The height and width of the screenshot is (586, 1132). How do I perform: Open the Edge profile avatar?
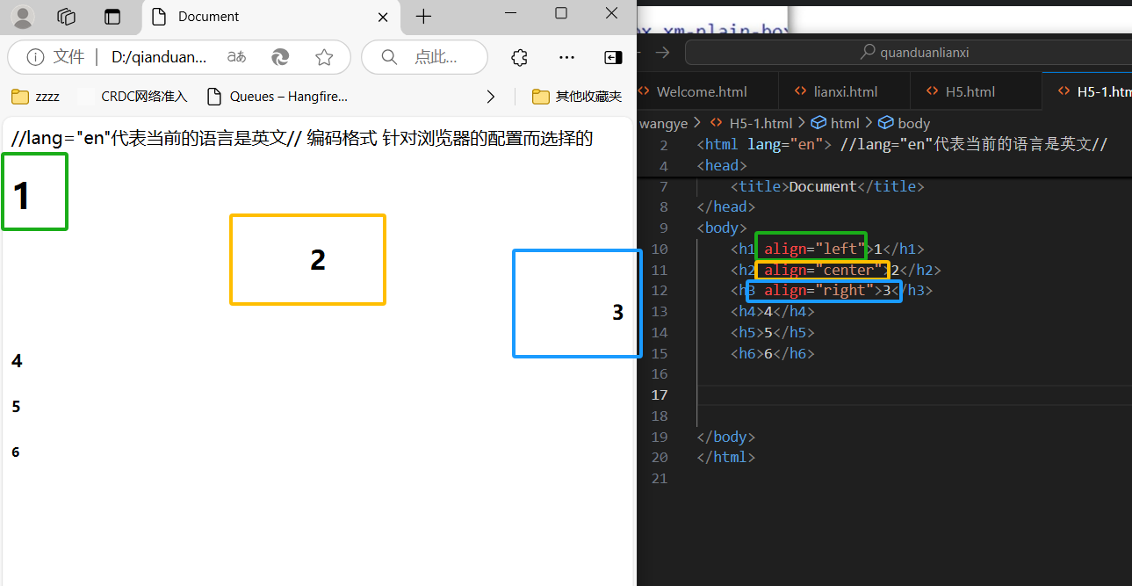[22, 16]
